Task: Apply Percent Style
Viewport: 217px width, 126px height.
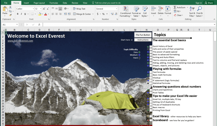Action: pos(103,14)
